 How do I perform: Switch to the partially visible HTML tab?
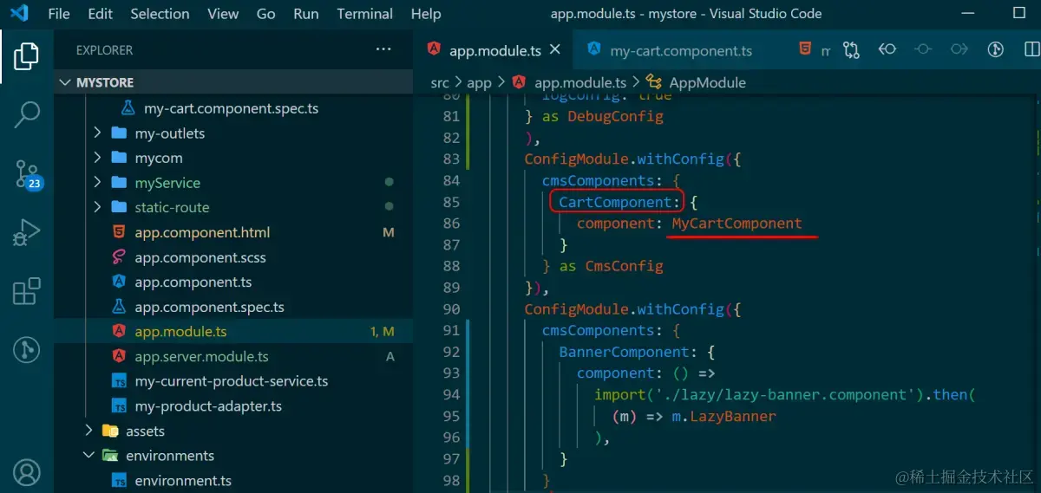(814, 50)
